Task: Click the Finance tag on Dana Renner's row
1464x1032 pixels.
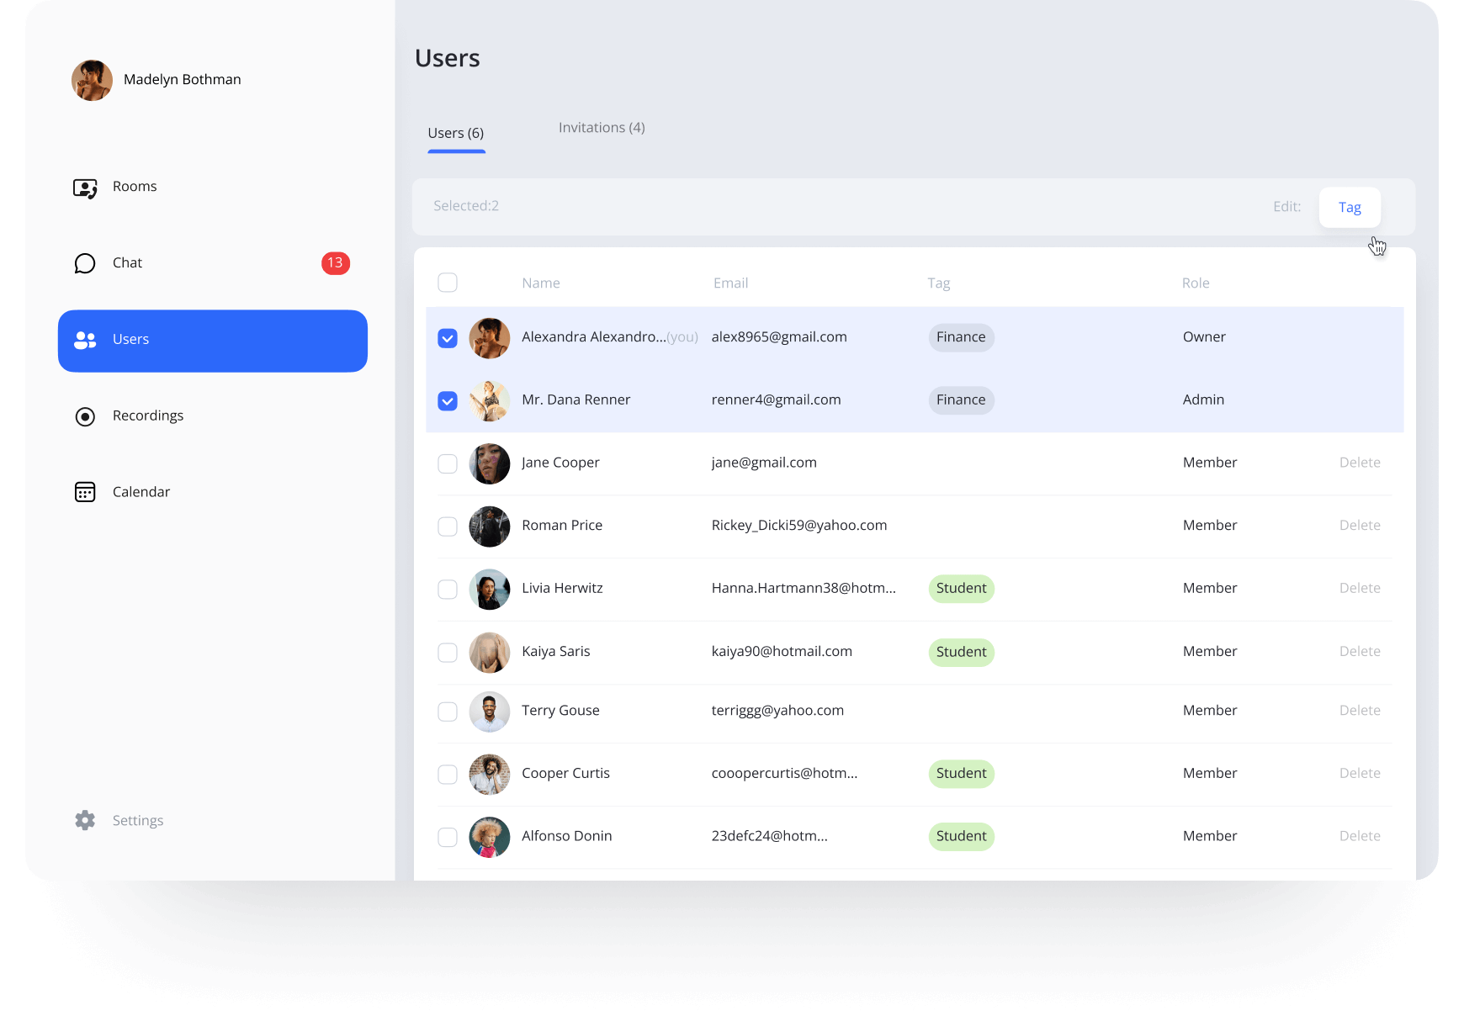Action: [961, 400]
